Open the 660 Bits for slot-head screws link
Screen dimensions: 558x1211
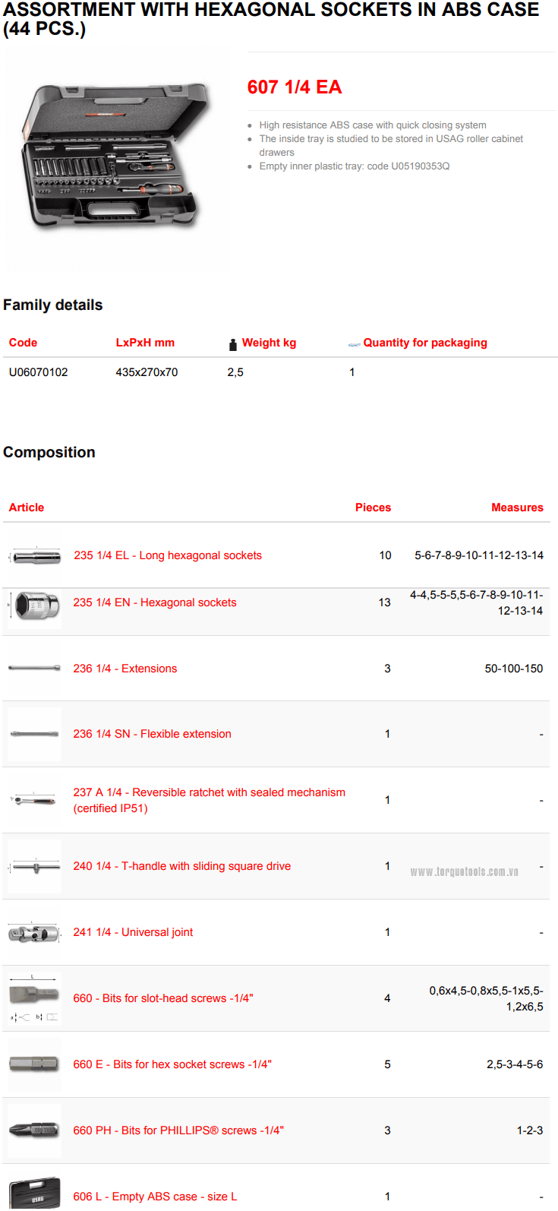coord(163,998)
